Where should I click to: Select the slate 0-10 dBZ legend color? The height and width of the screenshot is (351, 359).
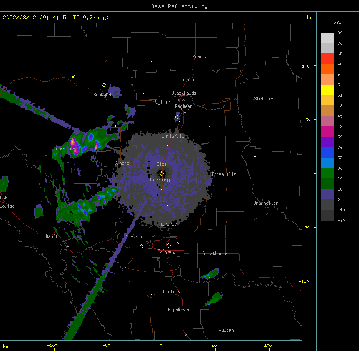point(327,194)
